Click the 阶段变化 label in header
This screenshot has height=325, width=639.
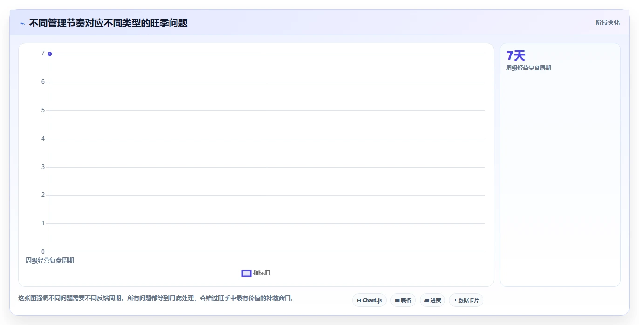[x=608, y=22]
